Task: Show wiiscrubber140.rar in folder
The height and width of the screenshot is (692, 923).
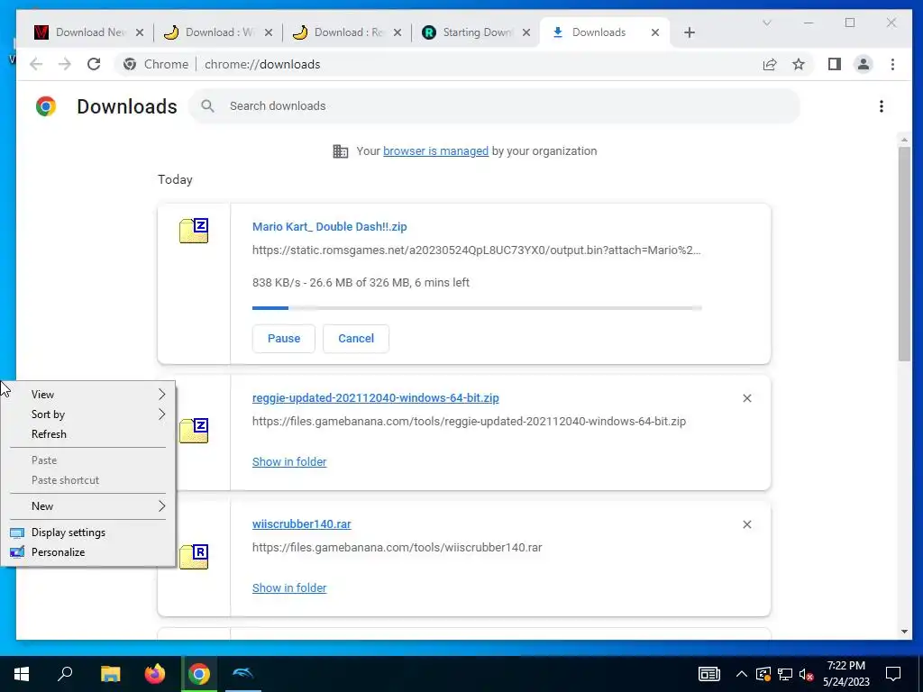Action: click(289, 588)
